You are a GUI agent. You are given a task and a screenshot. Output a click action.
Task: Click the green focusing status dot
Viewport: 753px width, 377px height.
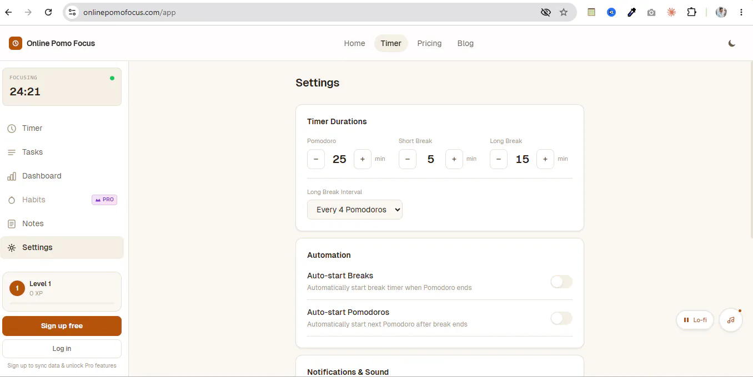(112, 78)
